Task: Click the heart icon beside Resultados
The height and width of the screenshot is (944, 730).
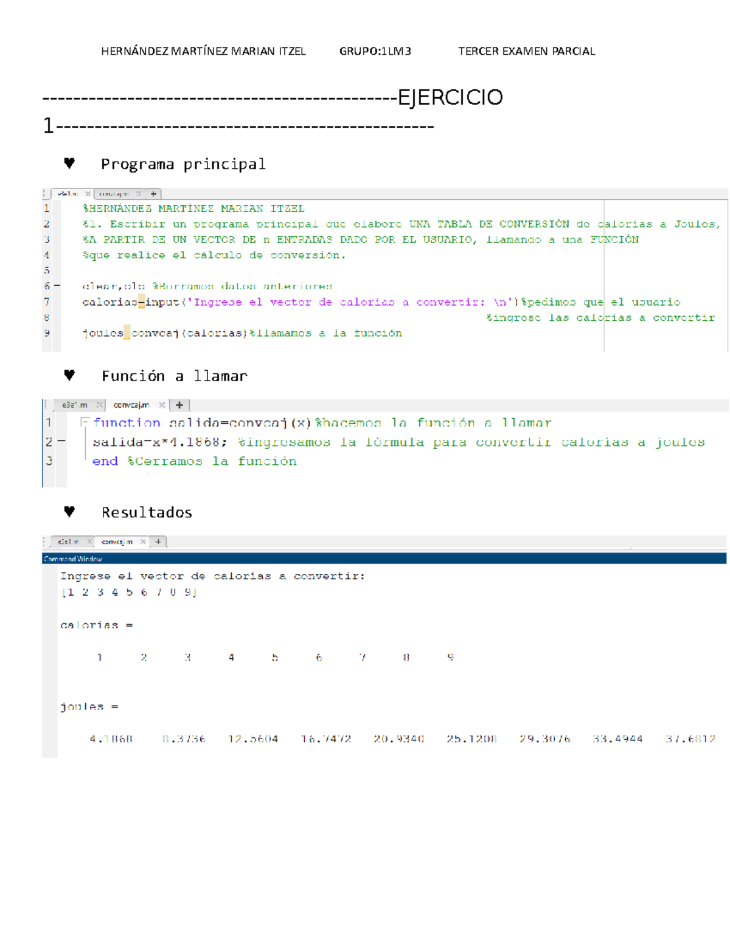Action: tap(70, 511)
